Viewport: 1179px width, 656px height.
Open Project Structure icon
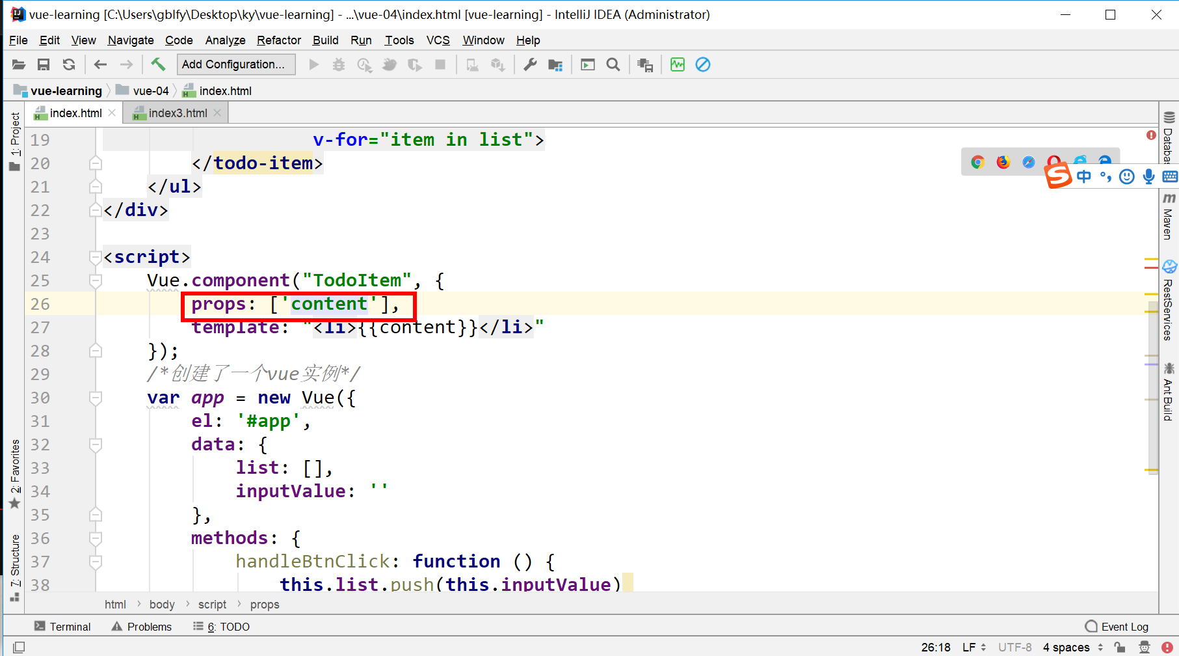pyautogui.click(x=555, y=64)
